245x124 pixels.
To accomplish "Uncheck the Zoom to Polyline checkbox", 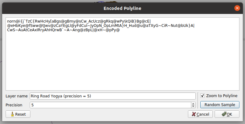I will pyautogui.click(x=203, y=96).
